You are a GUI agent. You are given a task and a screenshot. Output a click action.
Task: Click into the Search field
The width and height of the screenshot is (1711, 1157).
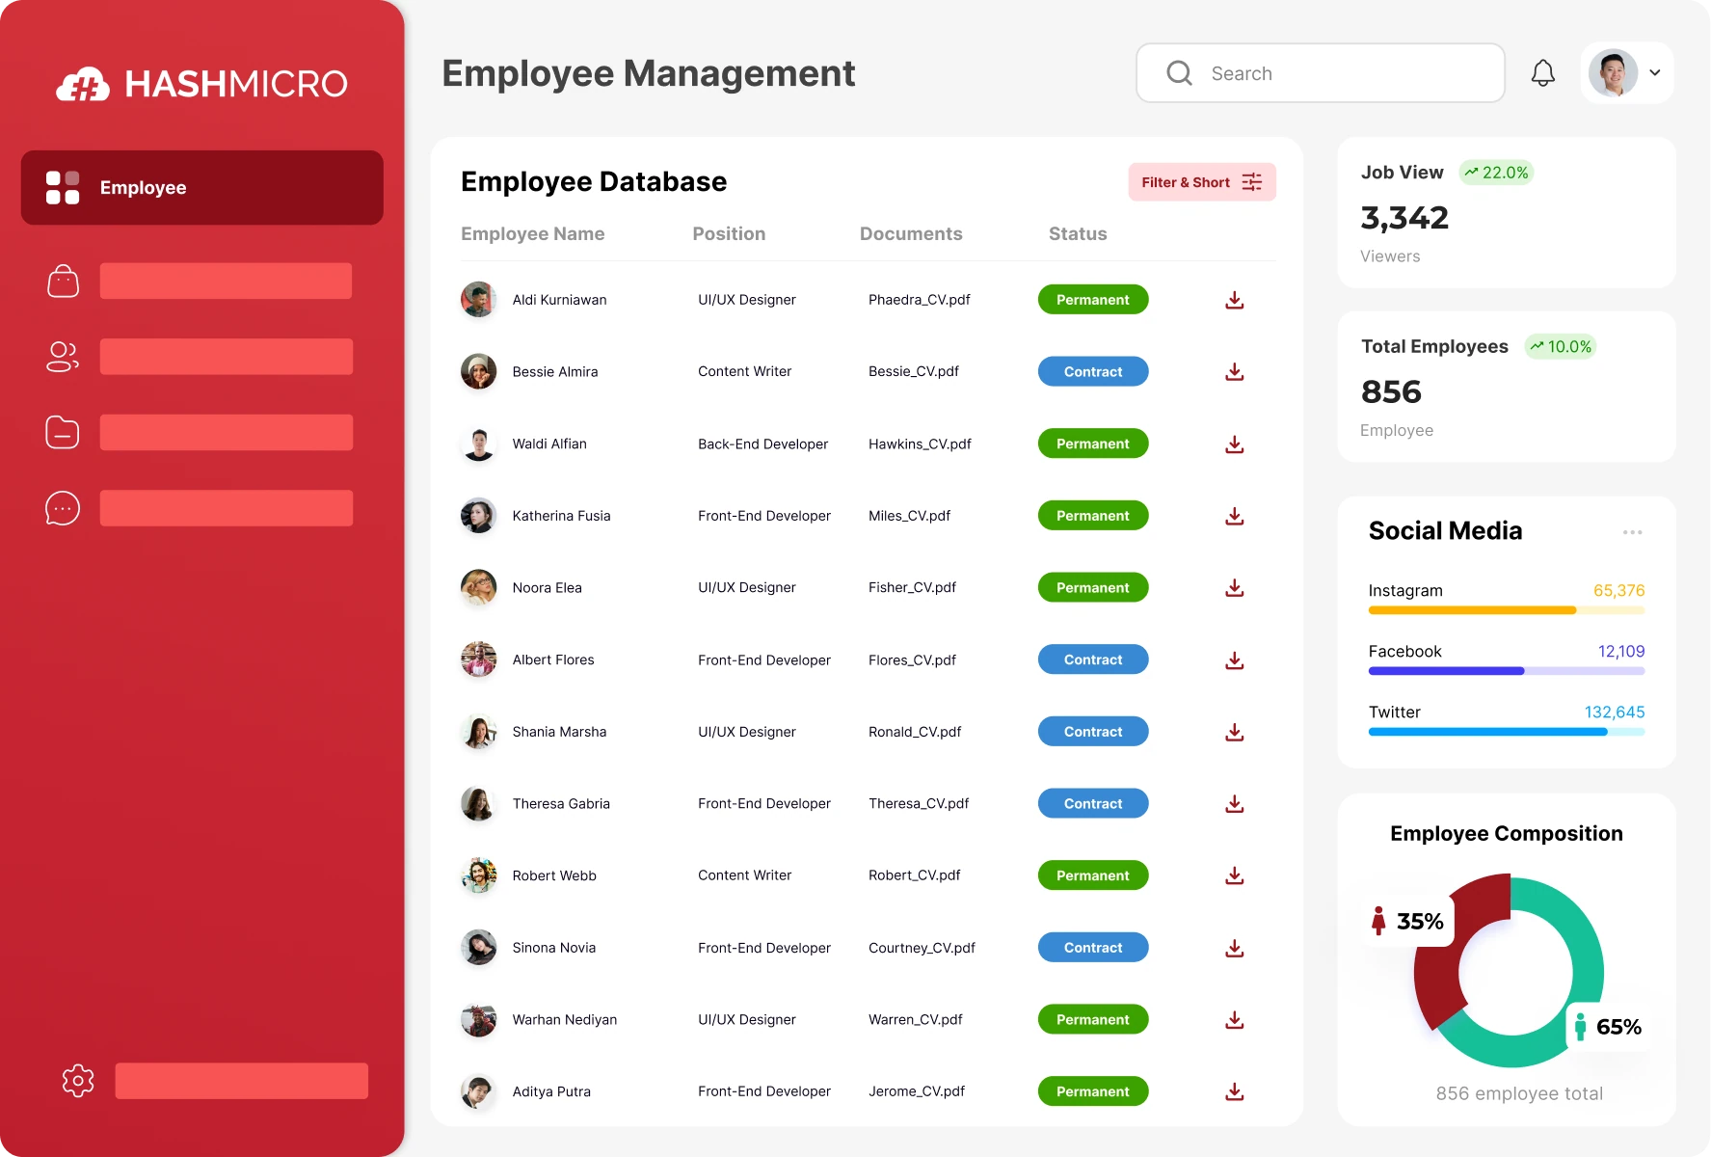[1340, 73]
